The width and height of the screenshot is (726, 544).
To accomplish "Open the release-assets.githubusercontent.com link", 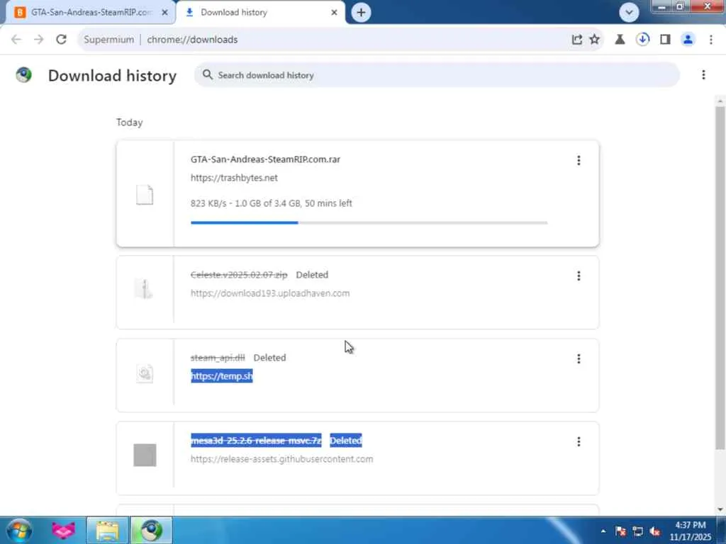I will (x=281, y=459).
